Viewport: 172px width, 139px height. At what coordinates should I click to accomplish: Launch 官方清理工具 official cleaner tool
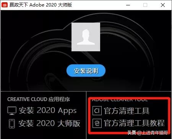tap(127, 111)
